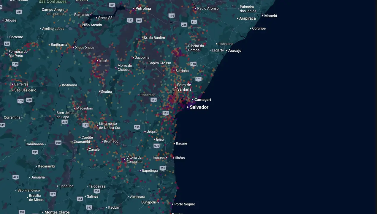The height and width of the screenshot is (214, 377).
Task: Select the Feira de Santana label
Action: click(184, 87)
